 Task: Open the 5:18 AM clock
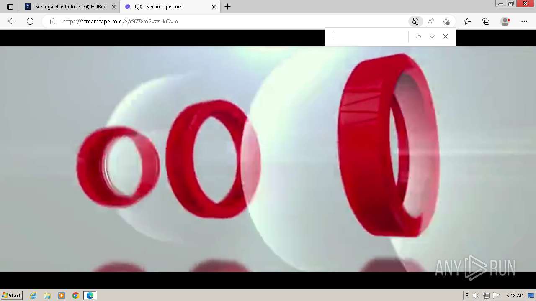pos(515,296)
